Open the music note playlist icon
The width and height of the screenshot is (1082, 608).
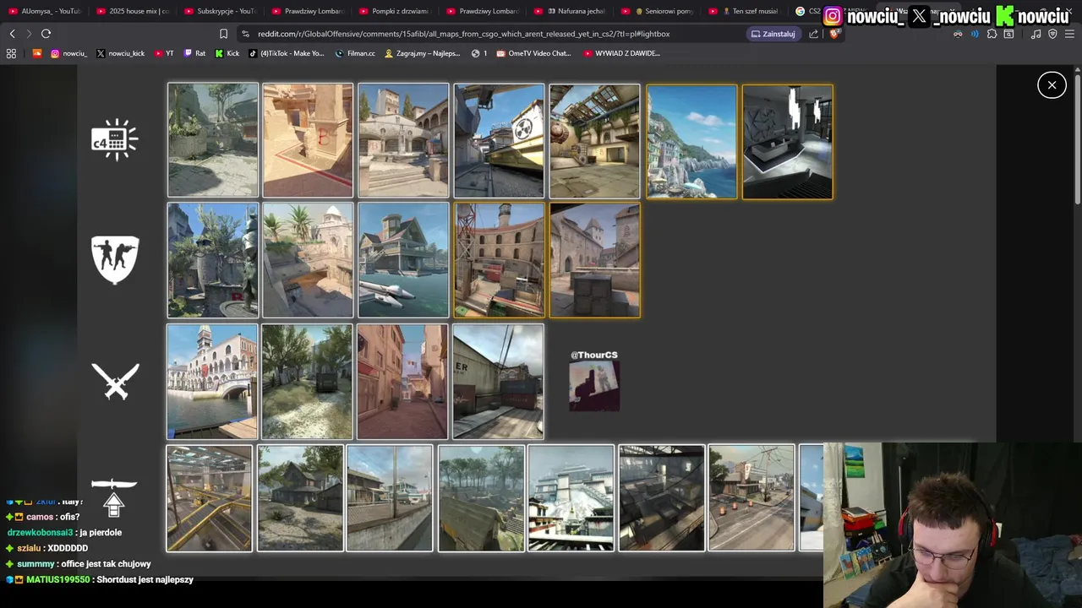tap(1036, 34)
